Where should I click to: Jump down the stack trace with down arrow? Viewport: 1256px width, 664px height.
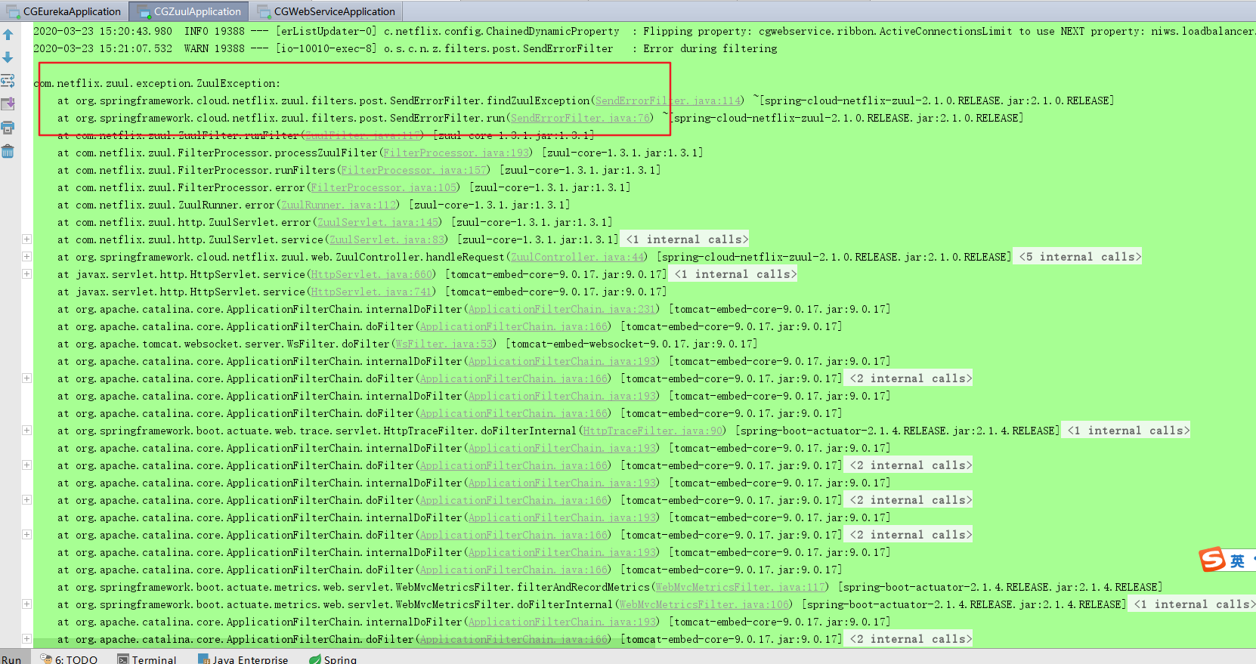[x=8, y=57]
